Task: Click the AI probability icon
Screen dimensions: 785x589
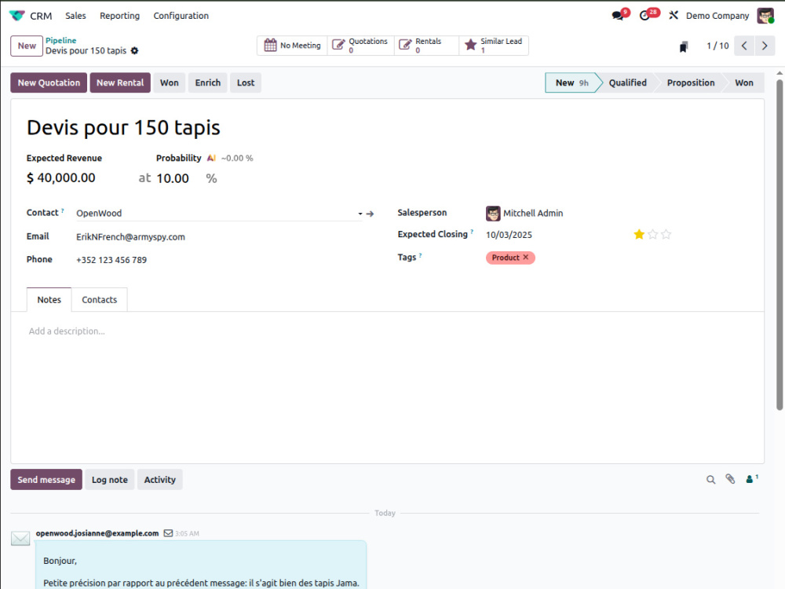Action: (x=211, y=159)
